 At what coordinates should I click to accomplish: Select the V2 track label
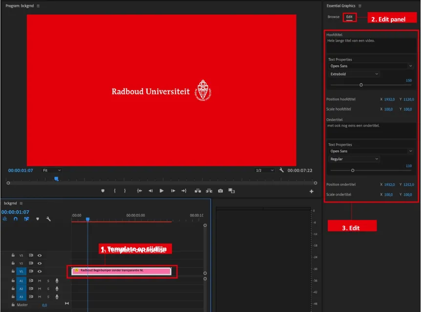21,263
